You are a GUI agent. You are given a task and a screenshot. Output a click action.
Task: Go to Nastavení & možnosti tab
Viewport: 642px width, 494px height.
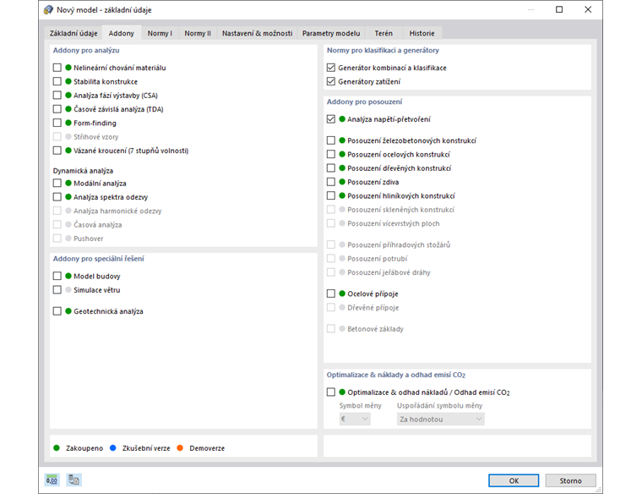(x=257, y=33)
